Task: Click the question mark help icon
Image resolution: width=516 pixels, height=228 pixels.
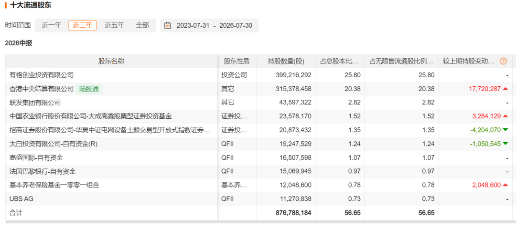Action: click(x=503, y=61)
